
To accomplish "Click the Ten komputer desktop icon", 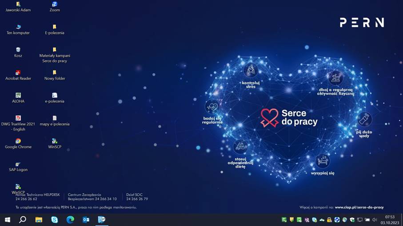I will point(18,27).
